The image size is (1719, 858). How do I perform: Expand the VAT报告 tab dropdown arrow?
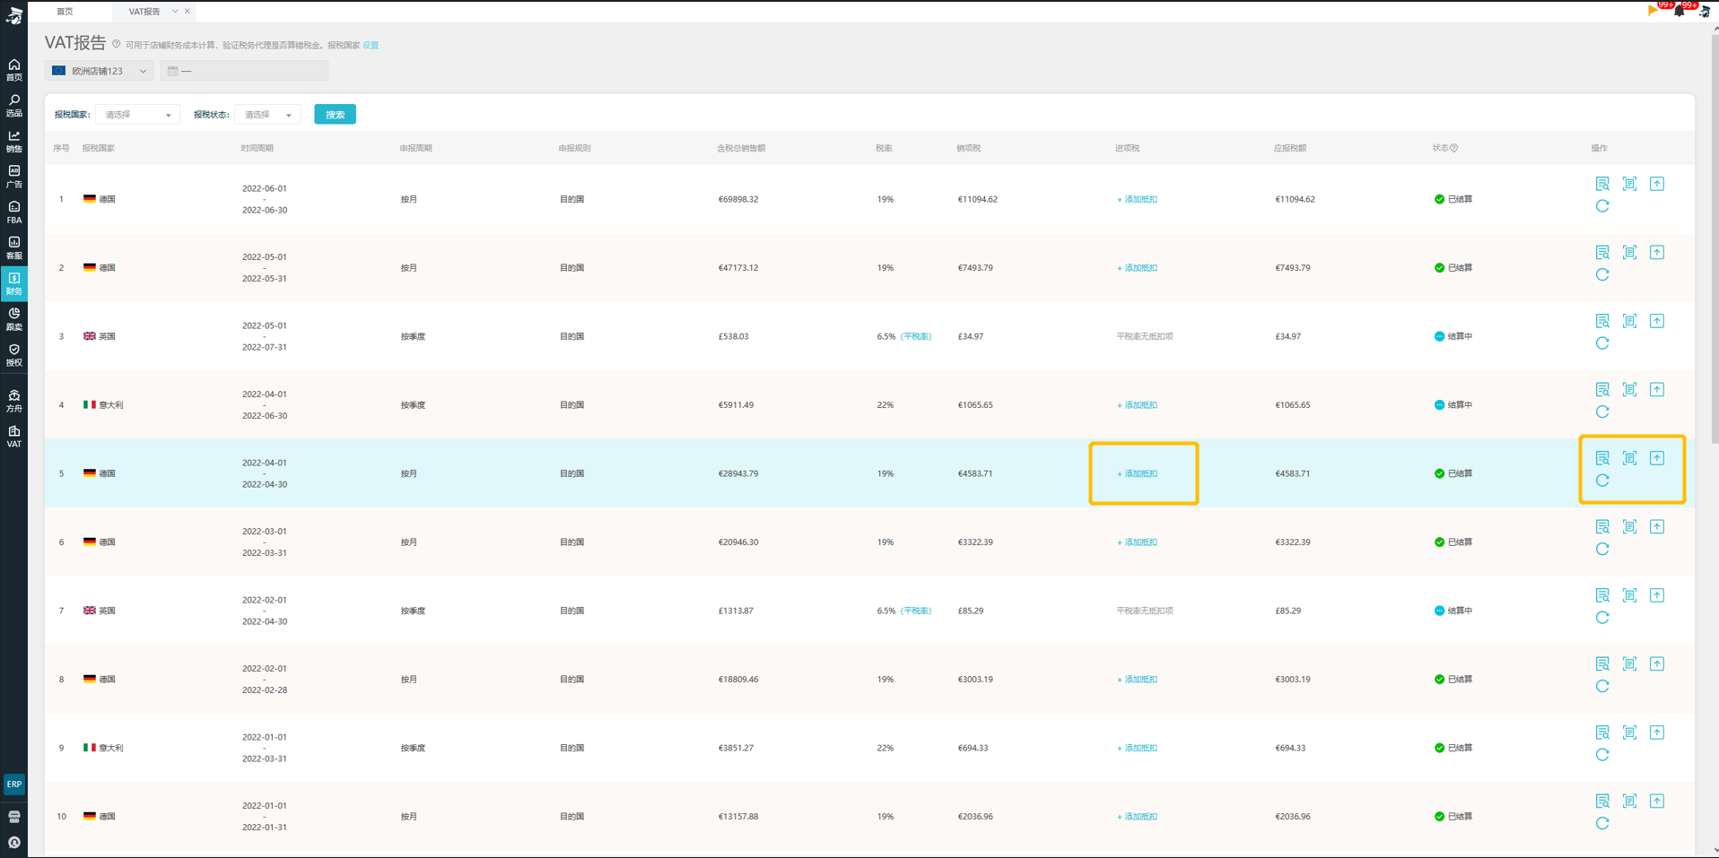(175, 11)
